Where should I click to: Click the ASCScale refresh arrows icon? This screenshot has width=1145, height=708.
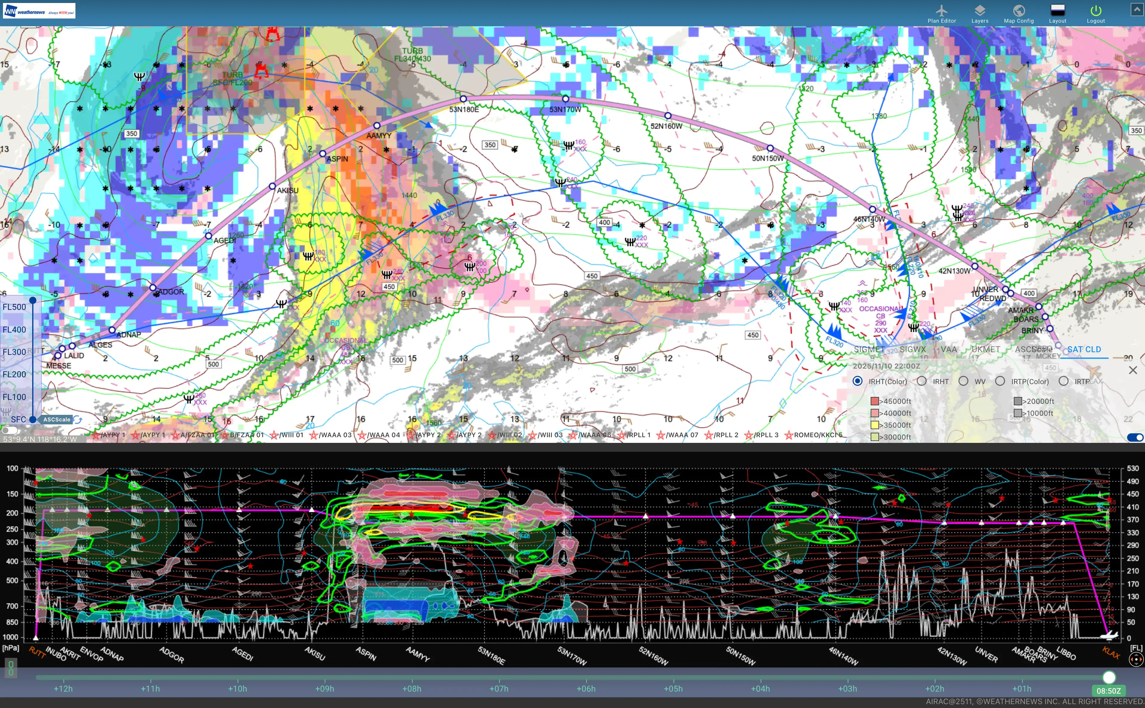[78, 420]
